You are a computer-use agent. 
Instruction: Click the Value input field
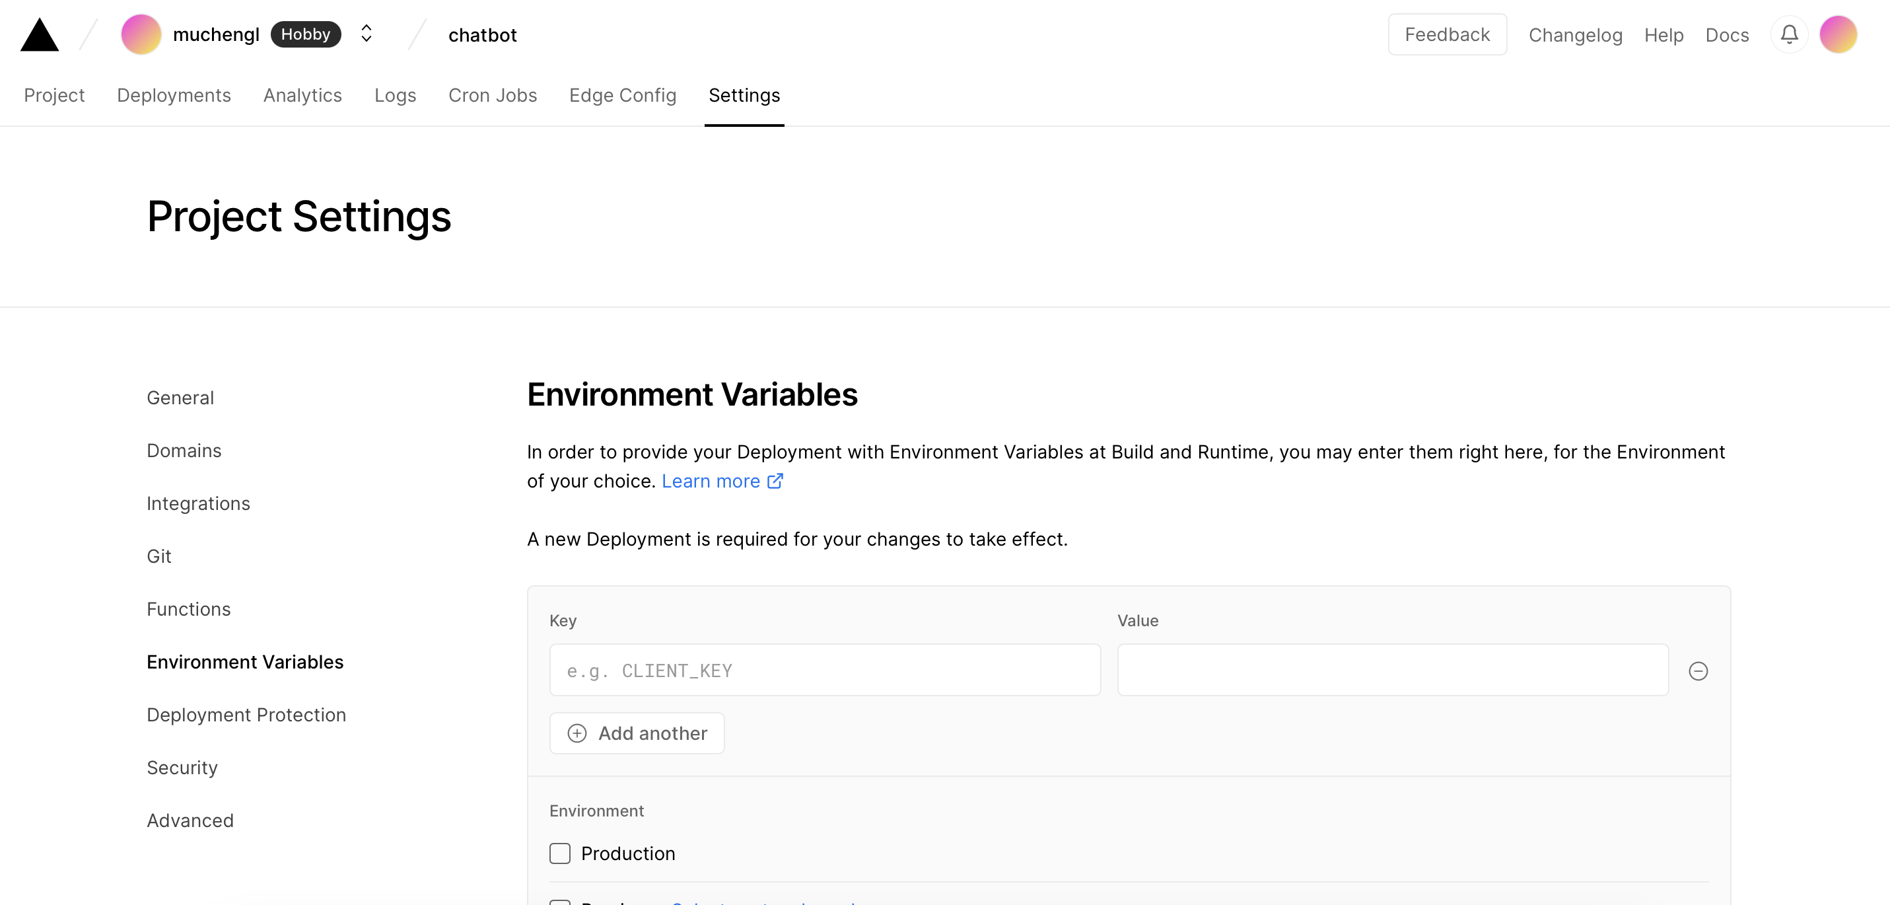pos(1392,670)
